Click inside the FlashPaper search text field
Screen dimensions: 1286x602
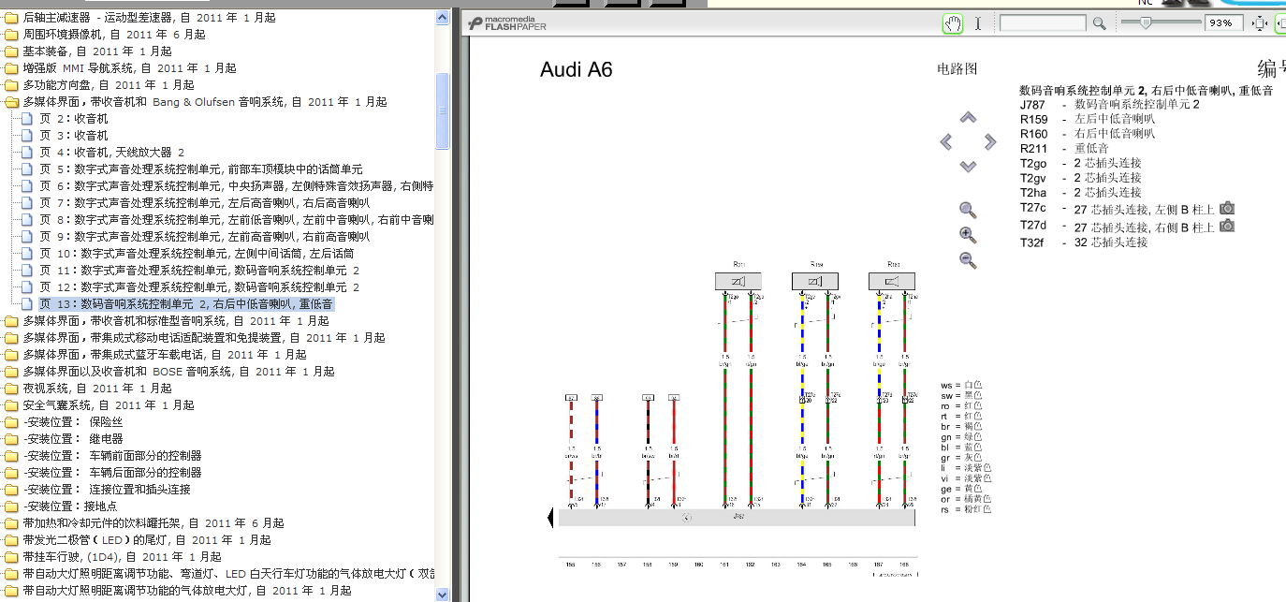click(1043, 23)
